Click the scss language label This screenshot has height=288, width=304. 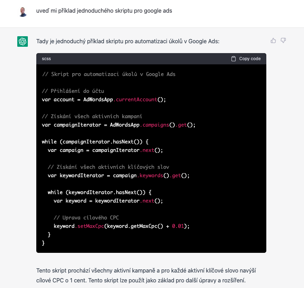click(46, 59)
